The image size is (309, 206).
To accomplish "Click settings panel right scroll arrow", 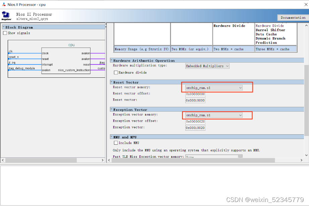I will coord(301,160).
